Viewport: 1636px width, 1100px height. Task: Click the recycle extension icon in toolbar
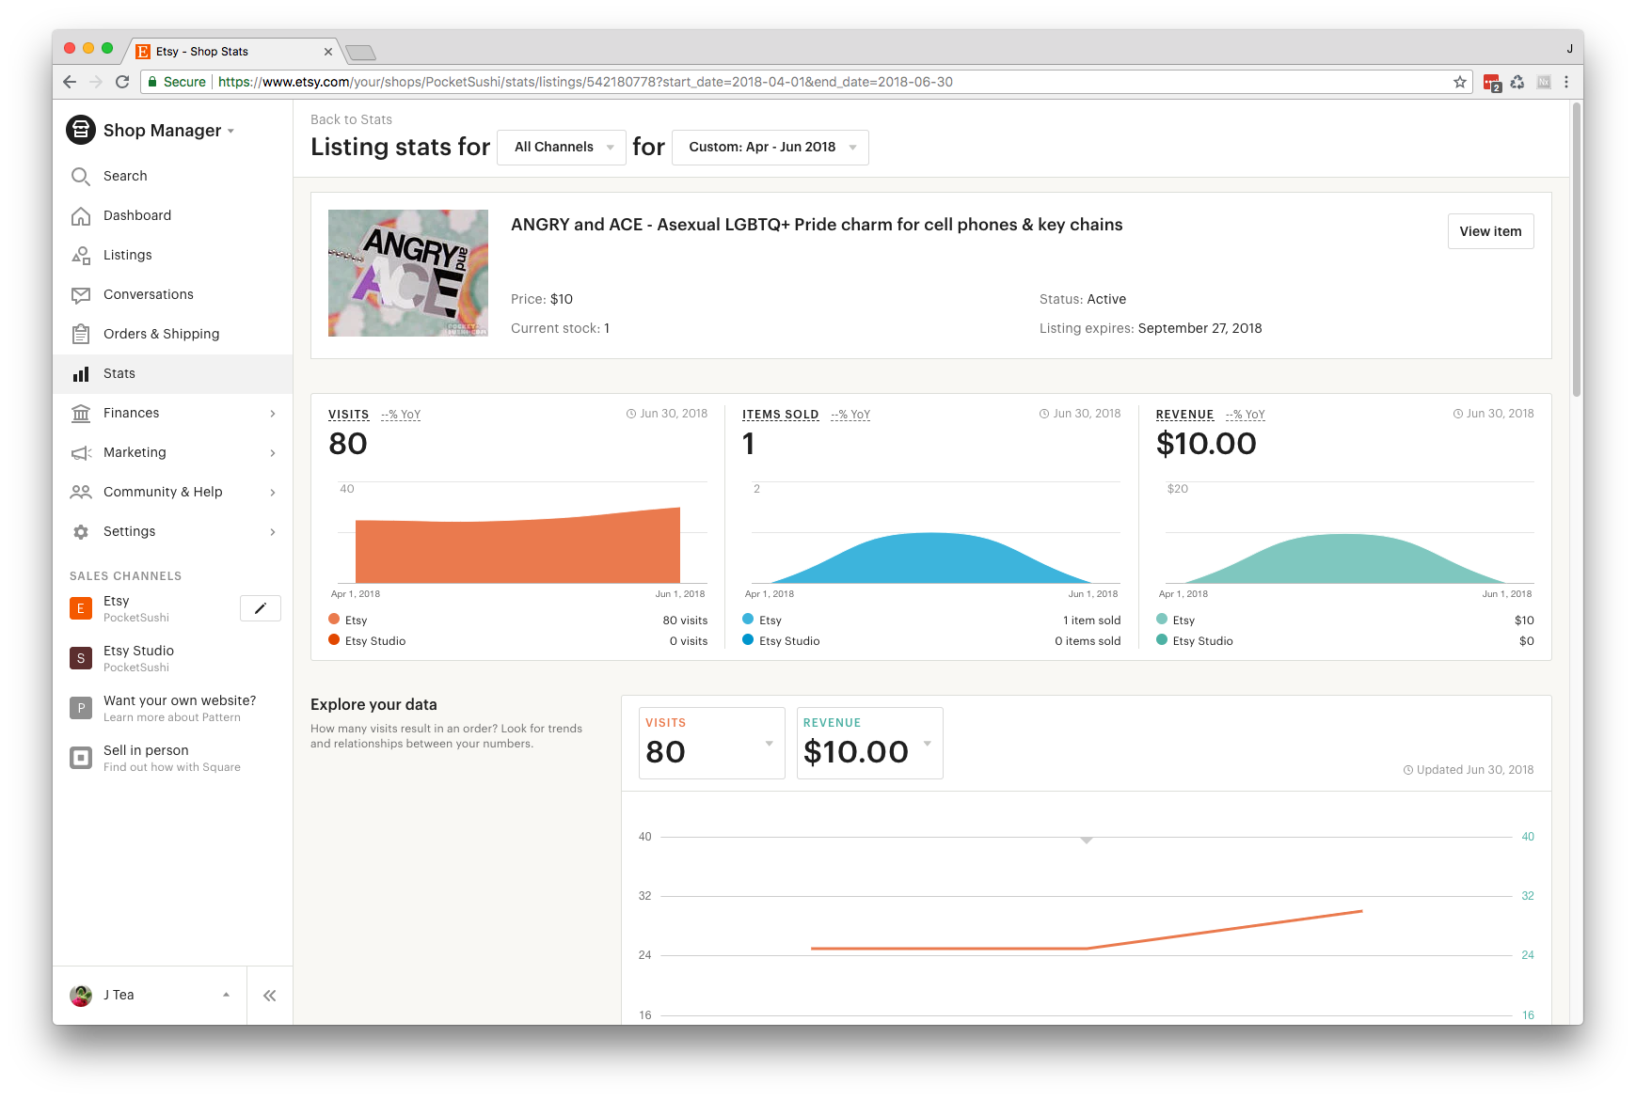tap(1517, 82)
